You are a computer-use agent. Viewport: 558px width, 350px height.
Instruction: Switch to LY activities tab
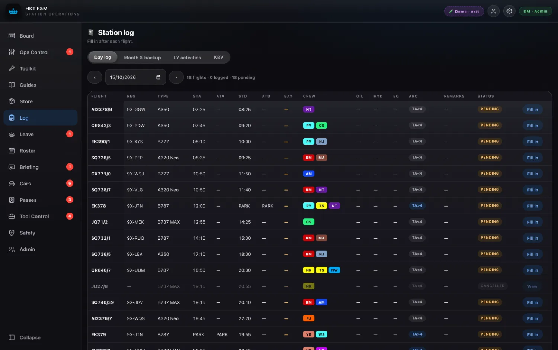click(187, 58)
